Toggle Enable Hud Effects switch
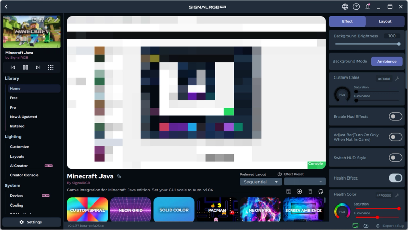The image size is (408, 230). pyautogui.click(x=395, y=117)
